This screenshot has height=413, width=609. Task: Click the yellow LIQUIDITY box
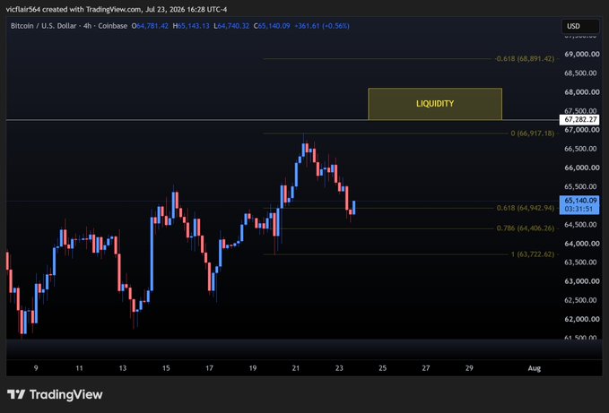pyautogui.click(x=435, y=104)
